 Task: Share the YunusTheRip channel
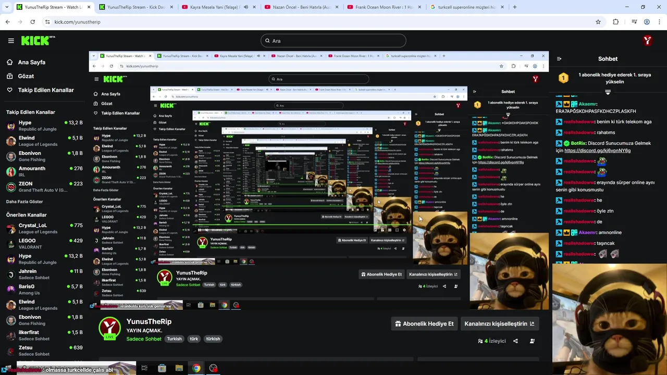click(x=515, y=341)
